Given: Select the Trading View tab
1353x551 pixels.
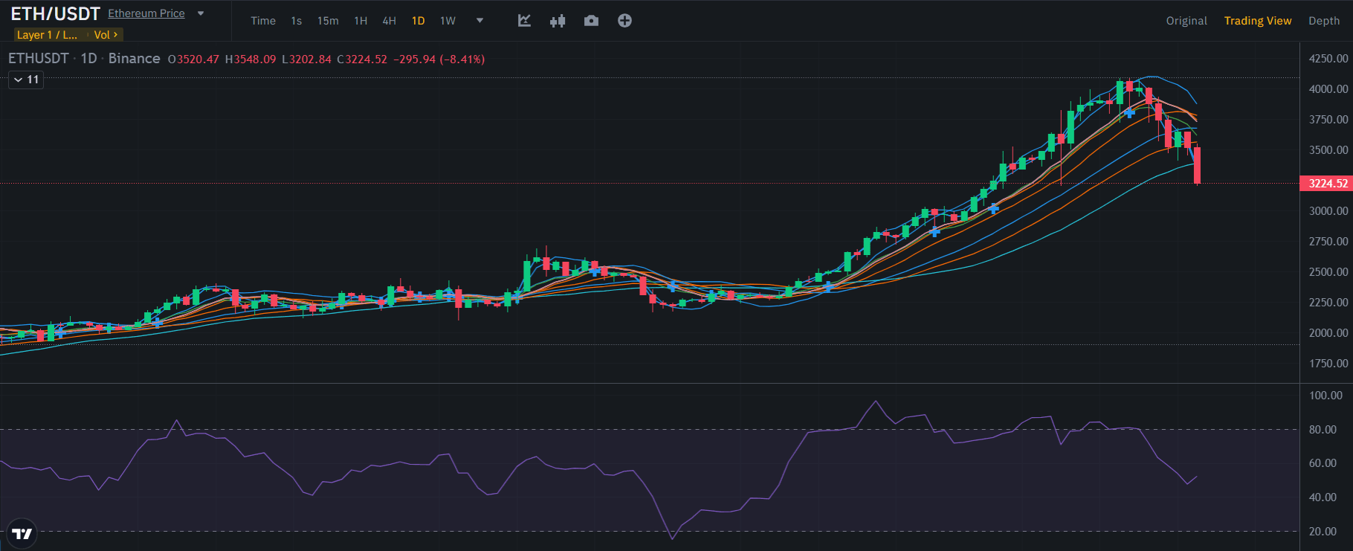Looking at the screenshot, I should (1257, 21).
